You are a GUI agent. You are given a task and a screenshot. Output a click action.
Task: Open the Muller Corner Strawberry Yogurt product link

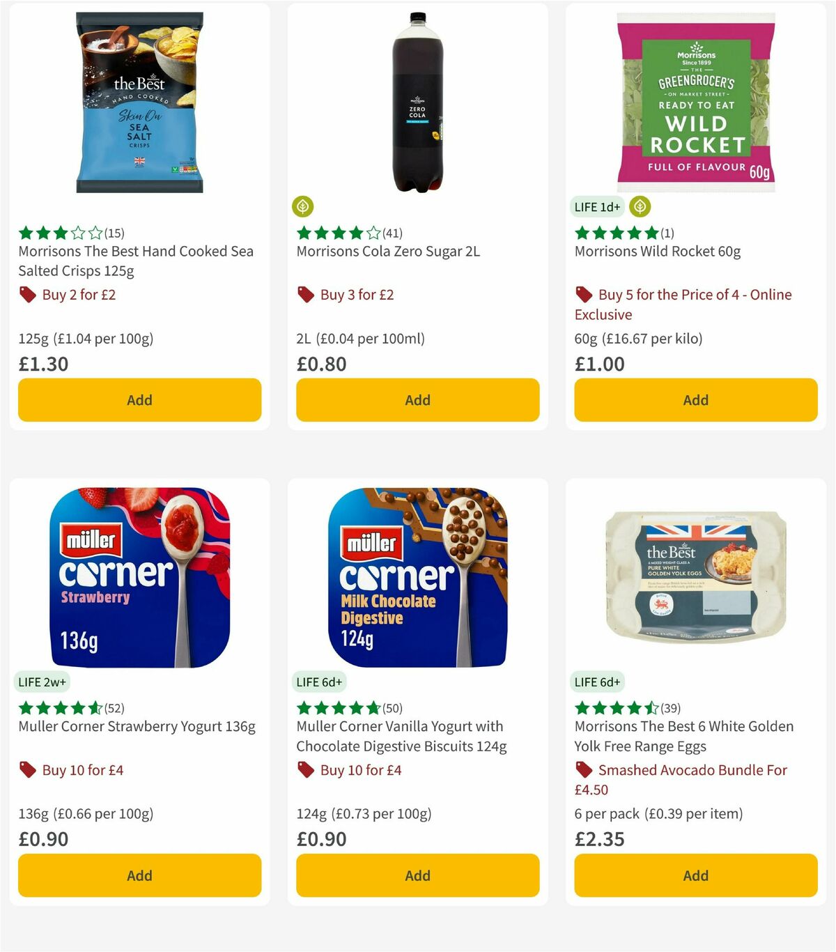pos(137,725)
